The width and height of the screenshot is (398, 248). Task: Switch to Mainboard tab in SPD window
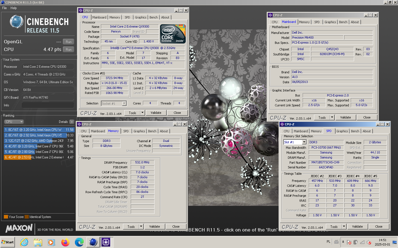pyautogui.click(x=301, y=131)
